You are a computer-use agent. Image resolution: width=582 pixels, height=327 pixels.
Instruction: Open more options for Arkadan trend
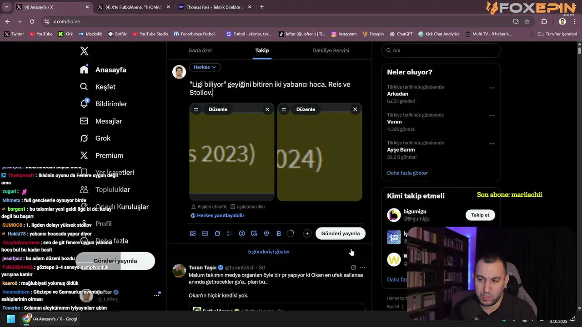pos(492,88)
